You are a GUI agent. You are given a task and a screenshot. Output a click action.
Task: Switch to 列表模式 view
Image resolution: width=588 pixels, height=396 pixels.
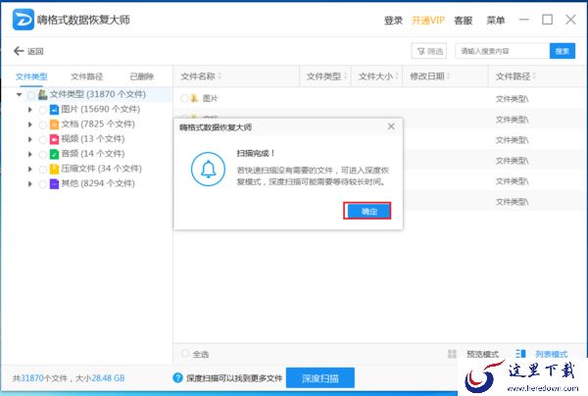tap(551, 354)
